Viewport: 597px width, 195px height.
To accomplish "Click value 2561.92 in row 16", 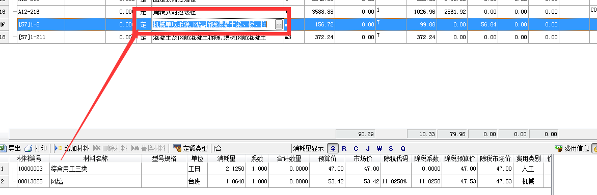I will 454,12.
